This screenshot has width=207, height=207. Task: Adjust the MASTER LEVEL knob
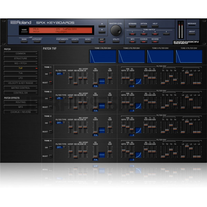click(116, 30)
